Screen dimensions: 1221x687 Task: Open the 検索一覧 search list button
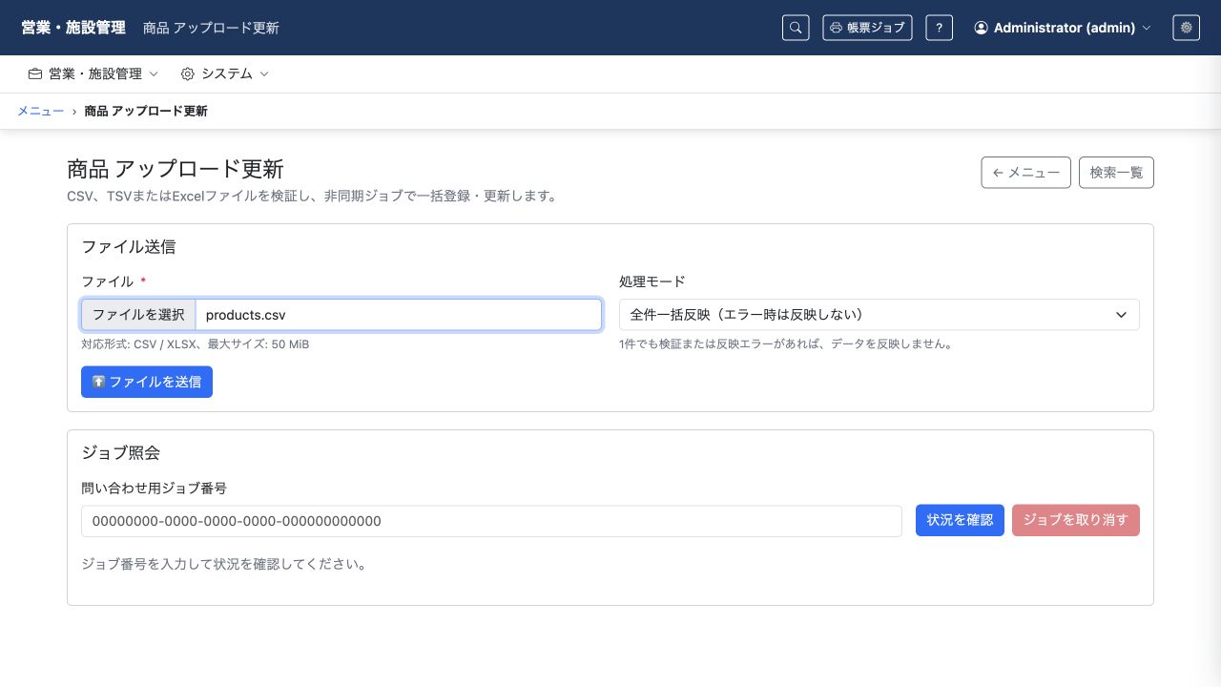tap(1116, 173)
